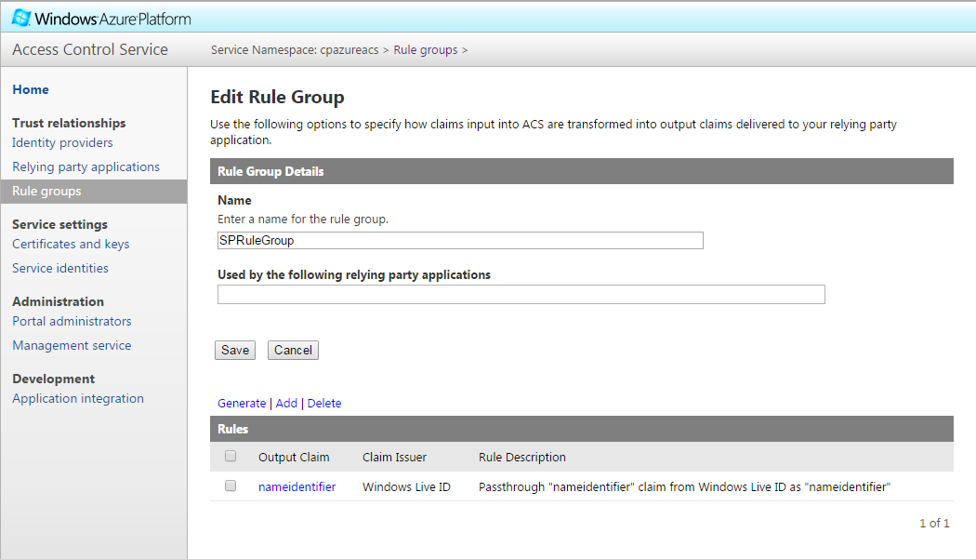Toggle the select-all rules checkbox in header

(231, 456)
